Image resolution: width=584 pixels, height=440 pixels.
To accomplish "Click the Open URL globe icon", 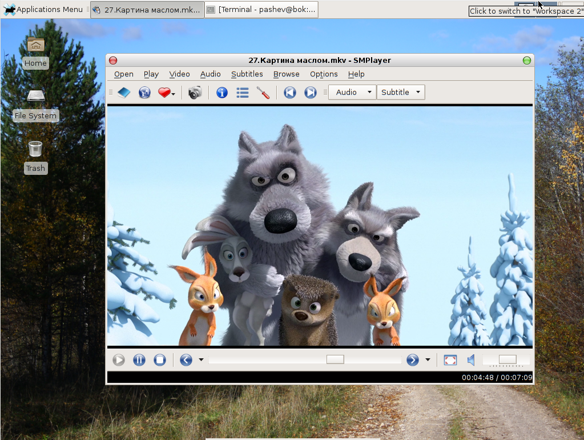I will coord(144,93).
